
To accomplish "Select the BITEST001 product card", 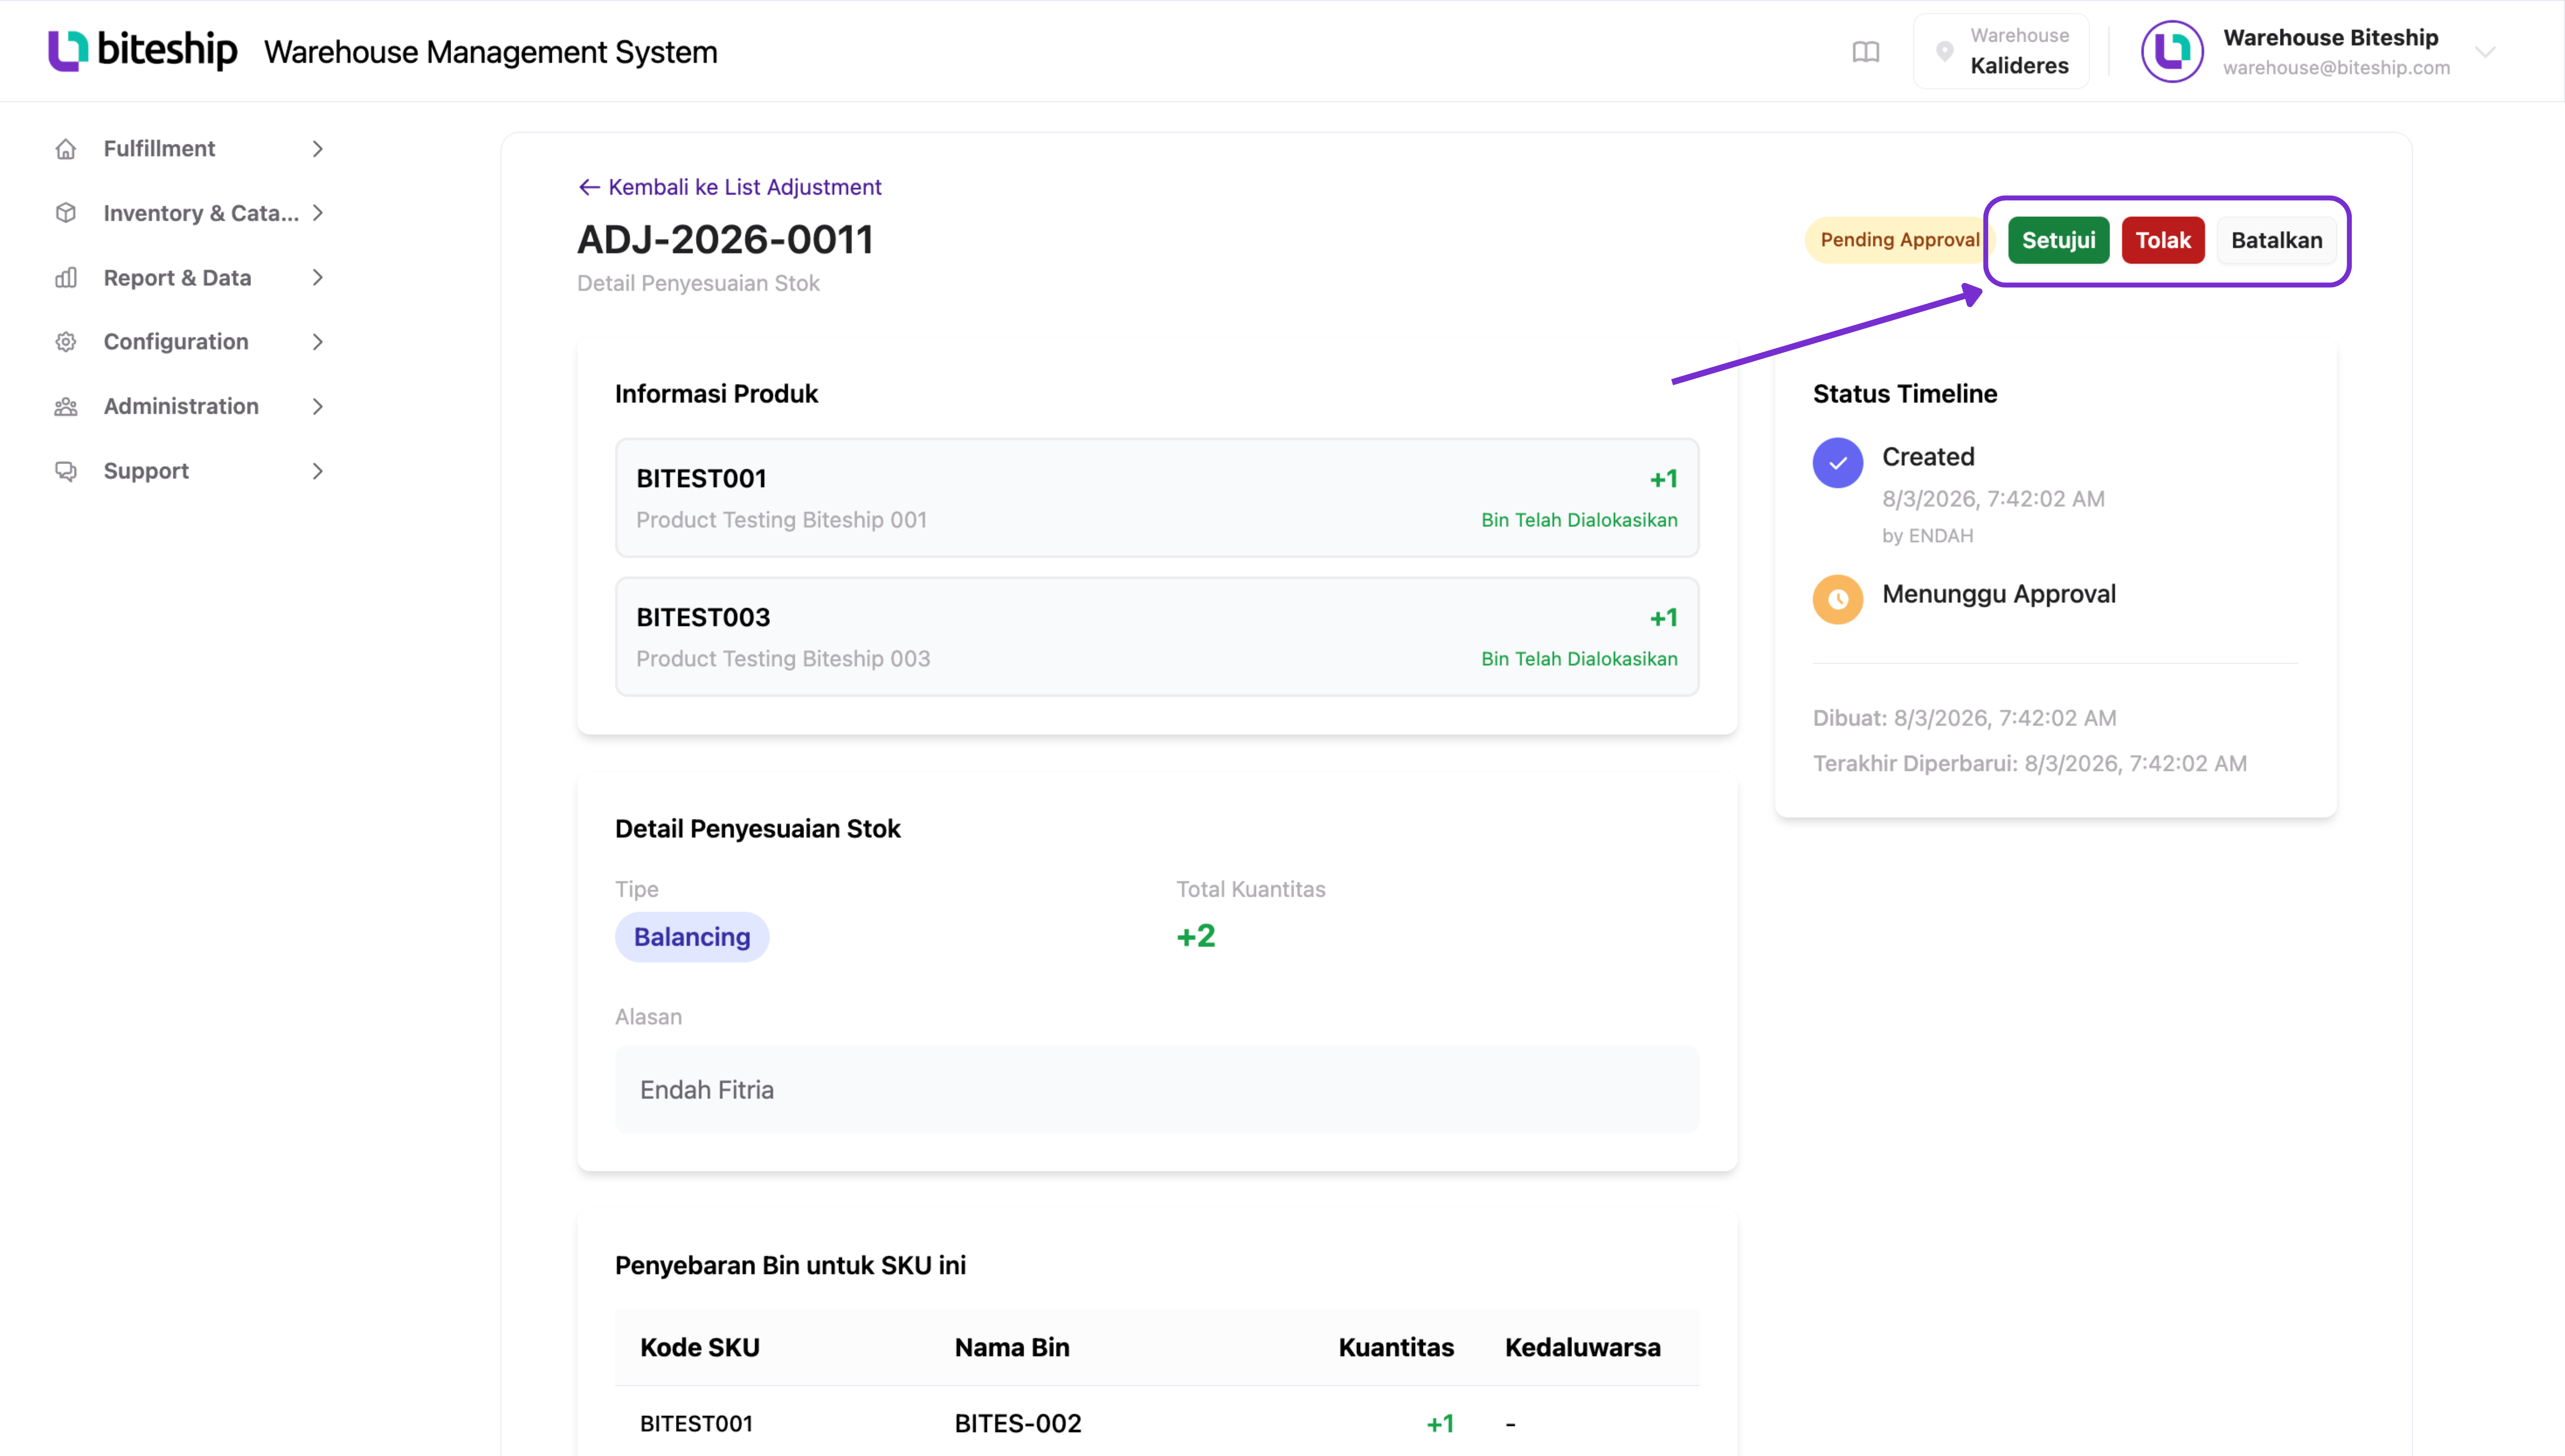I will tap(1157, 498).
